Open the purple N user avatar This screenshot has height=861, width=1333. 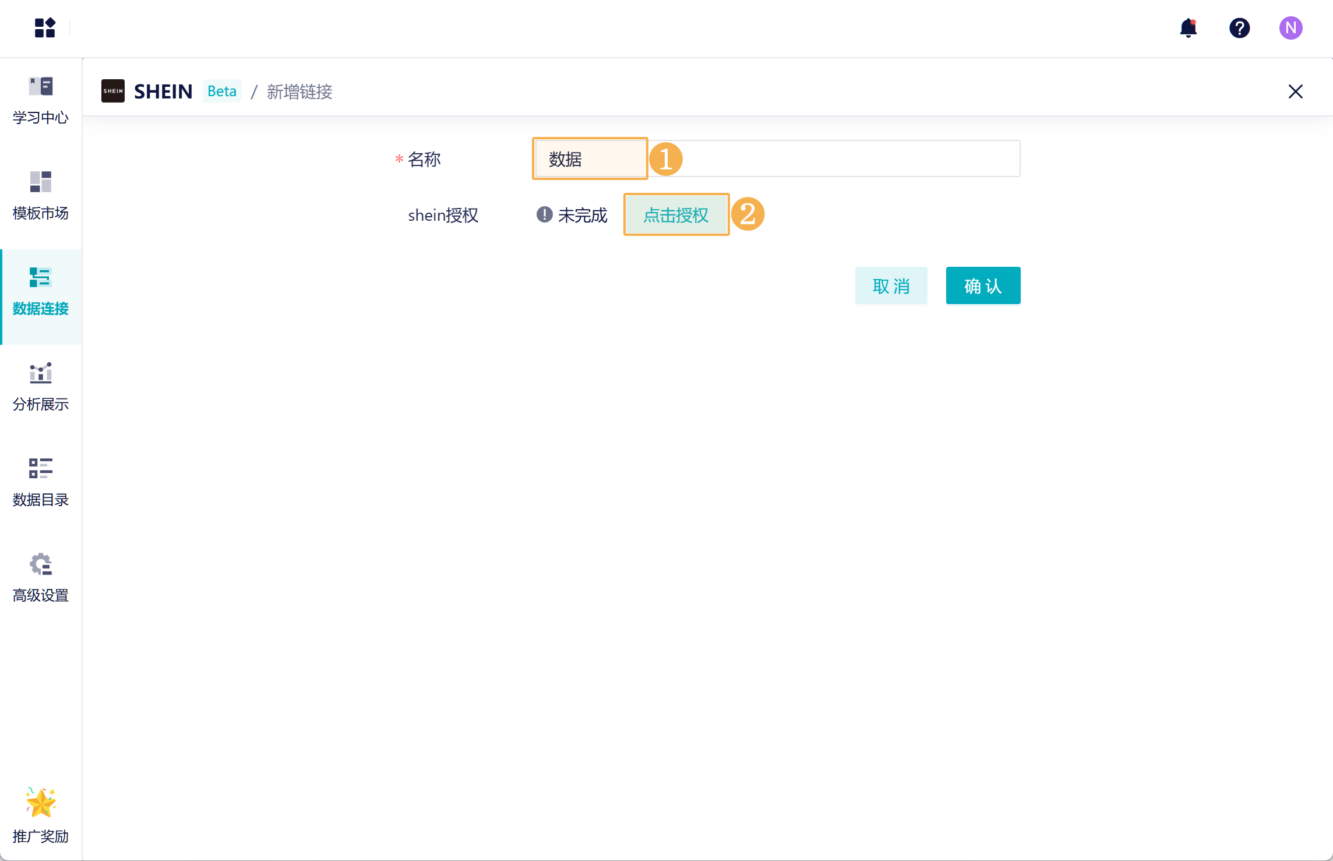pos(1290,27)
